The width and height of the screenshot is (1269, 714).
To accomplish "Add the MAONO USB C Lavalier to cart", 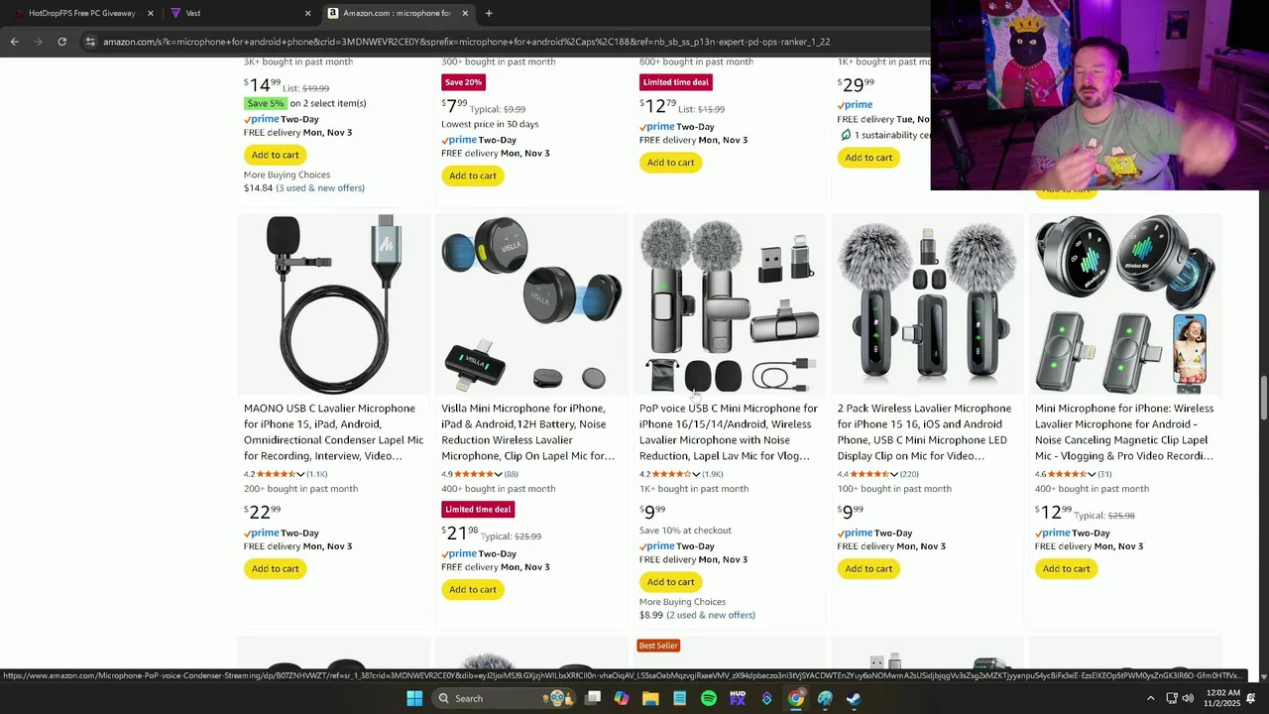I will coord(275,568).
